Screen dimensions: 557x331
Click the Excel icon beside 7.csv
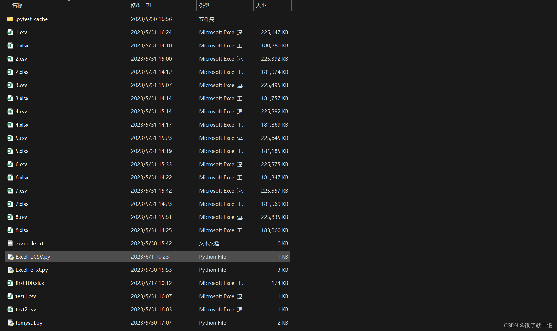pyautogui.click(x=10, y=191)
